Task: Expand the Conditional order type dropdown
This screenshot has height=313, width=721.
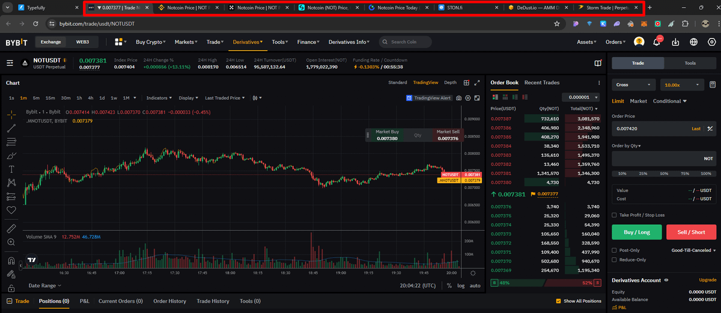Action: point(670,101)
